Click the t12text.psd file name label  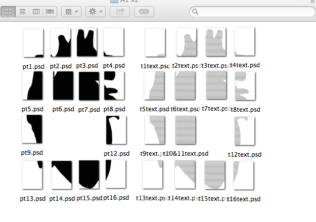click(245, 155)
